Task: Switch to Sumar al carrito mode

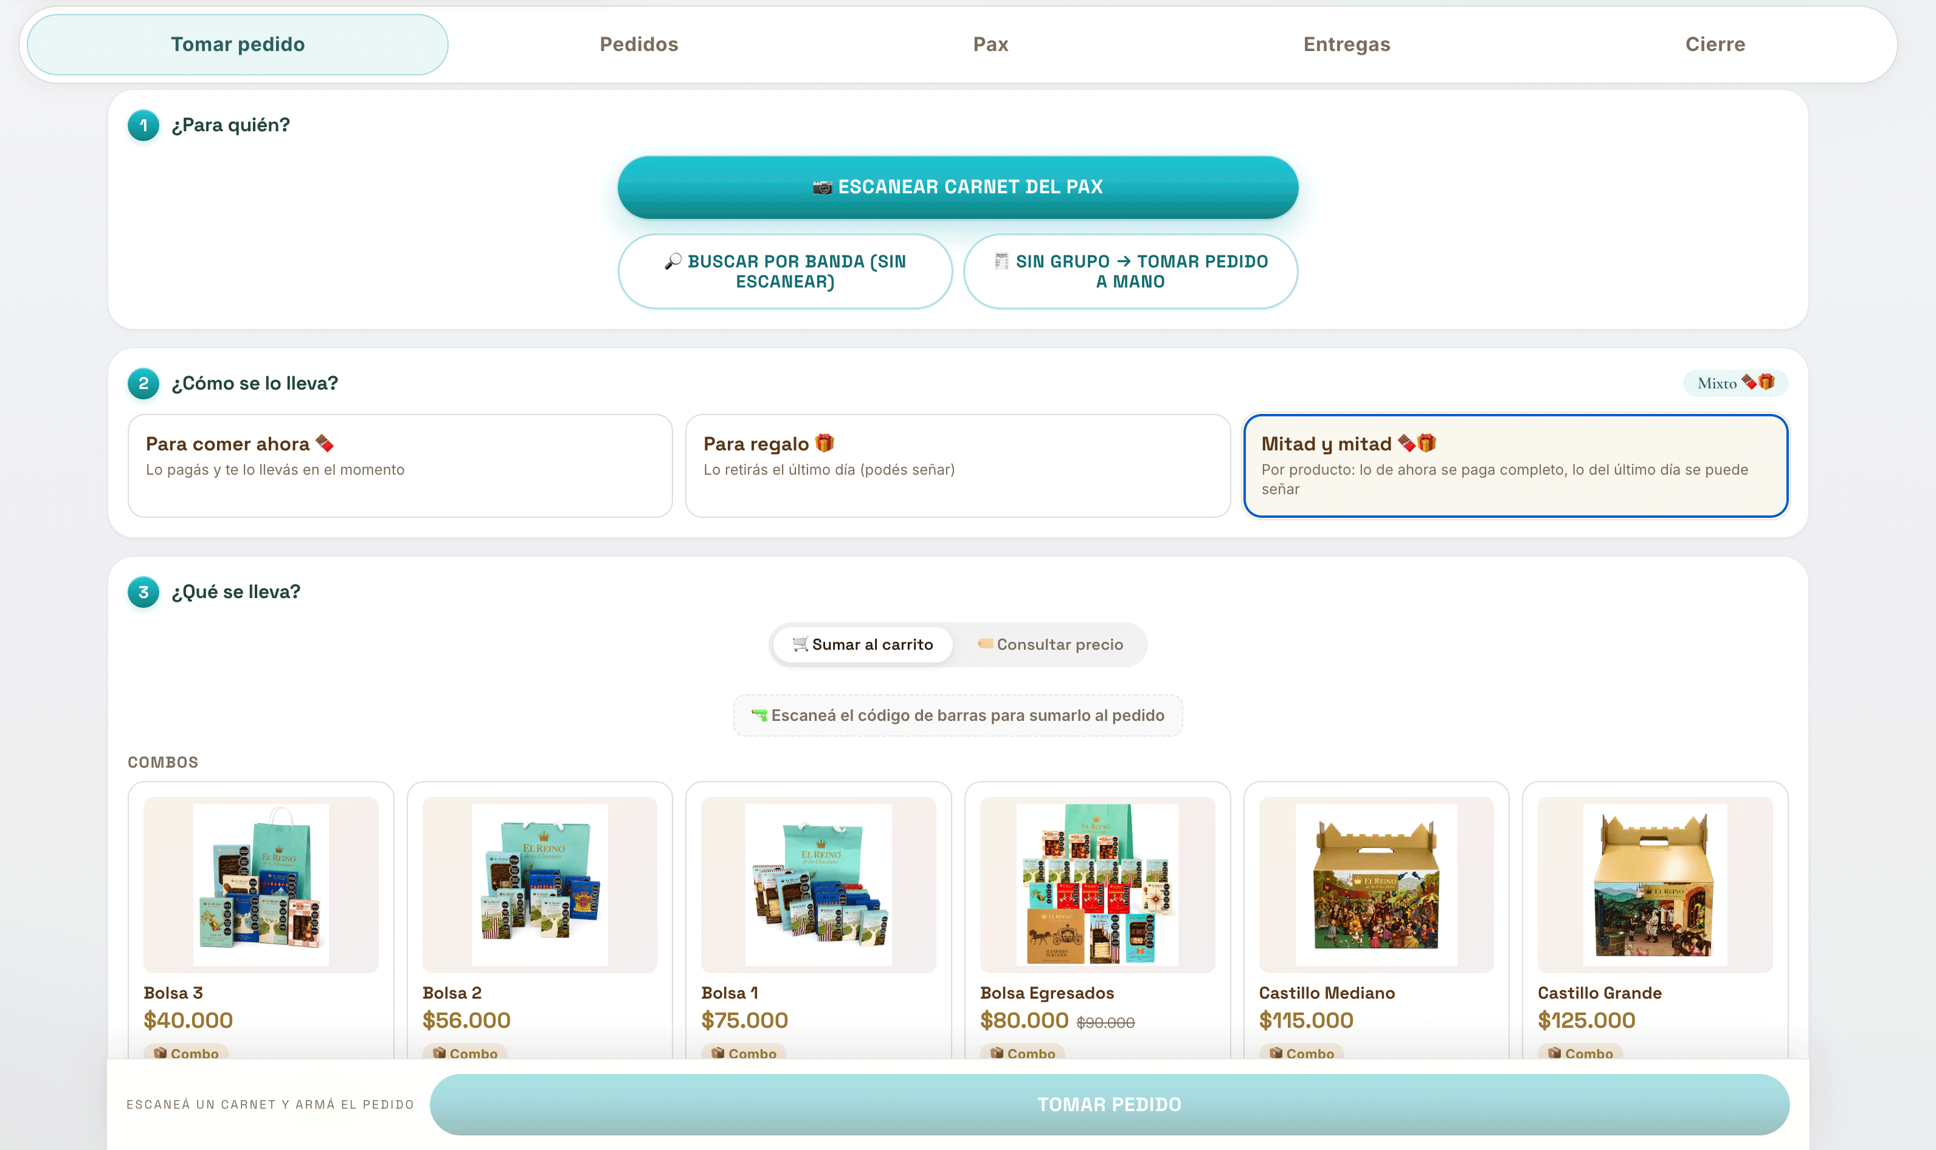Action: coord(863,645)
